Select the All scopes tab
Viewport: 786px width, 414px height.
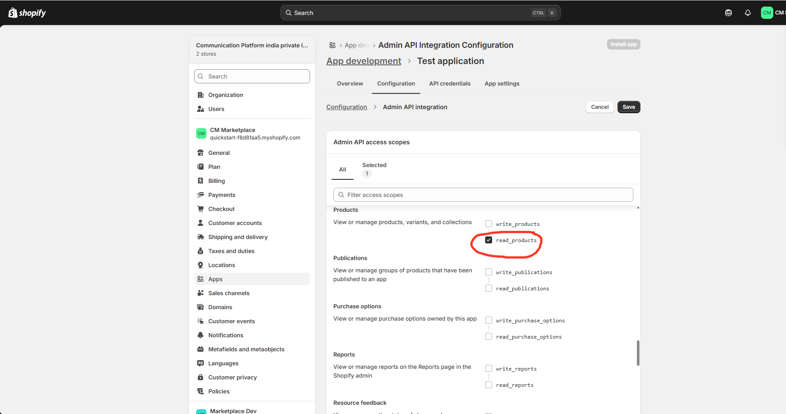coord(343,169)
